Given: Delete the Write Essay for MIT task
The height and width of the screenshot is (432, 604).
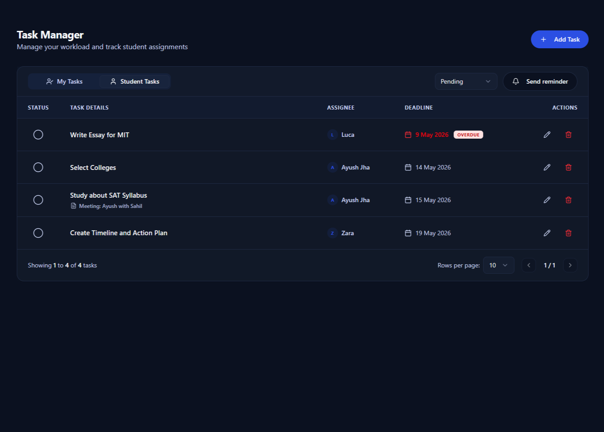Looking at the screenshot, I should click(x=568, y=135).
